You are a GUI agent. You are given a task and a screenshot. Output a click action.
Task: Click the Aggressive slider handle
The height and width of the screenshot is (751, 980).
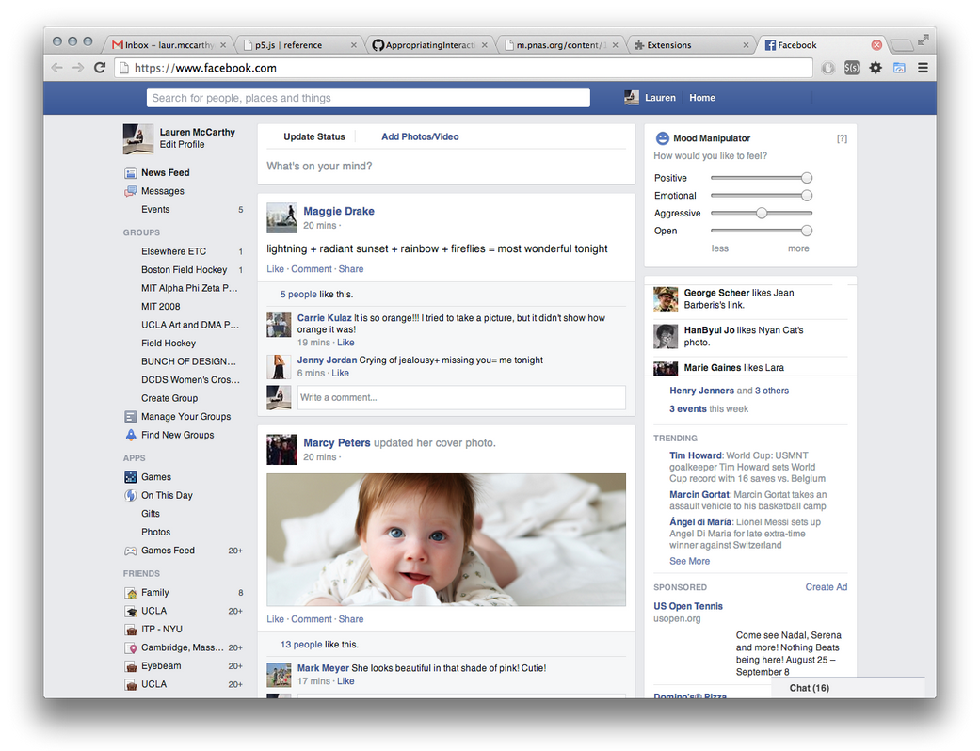762,214
